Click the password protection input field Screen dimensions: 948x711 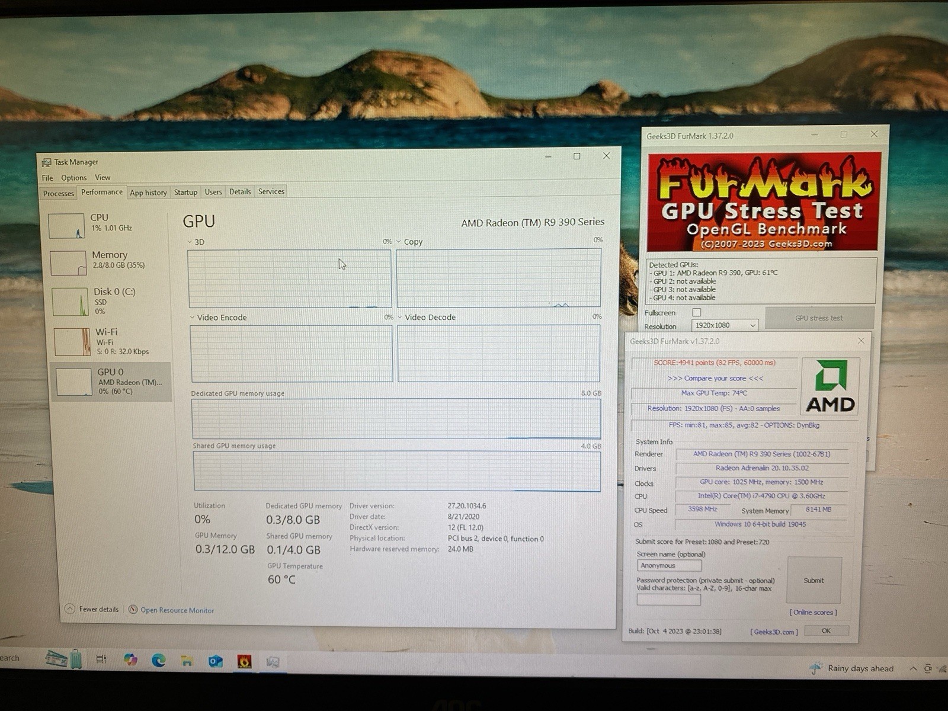pos(669,600)
